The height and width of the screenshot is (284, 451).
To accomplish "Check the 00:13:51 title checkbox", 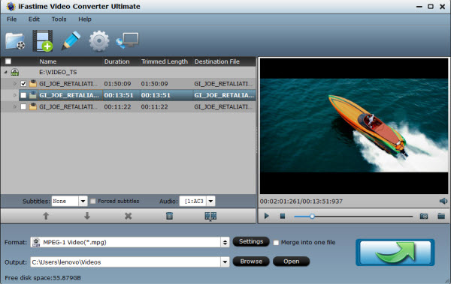I will pos(23,95).
